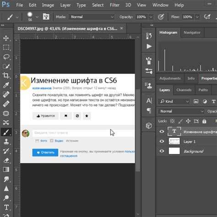Screen dimensions: 217x217
Task: Open the Brush Presets panel icon
Action: coord(149,71)
